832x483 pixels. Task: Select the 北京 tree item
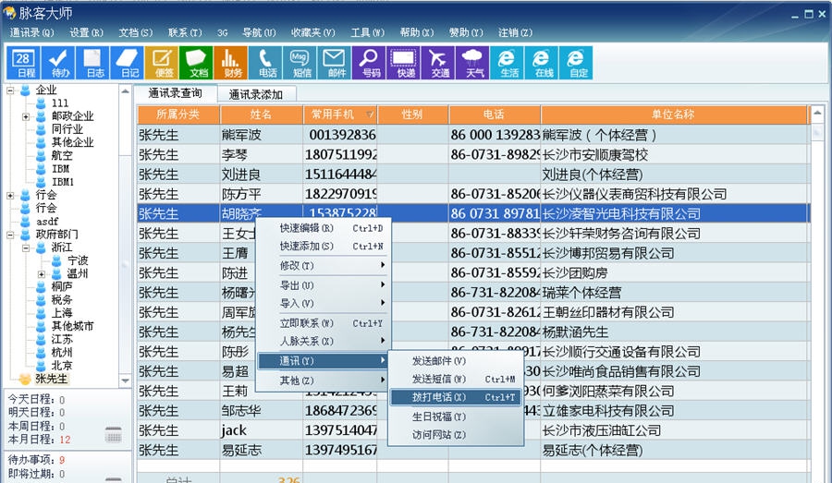(x=62, y=366)
